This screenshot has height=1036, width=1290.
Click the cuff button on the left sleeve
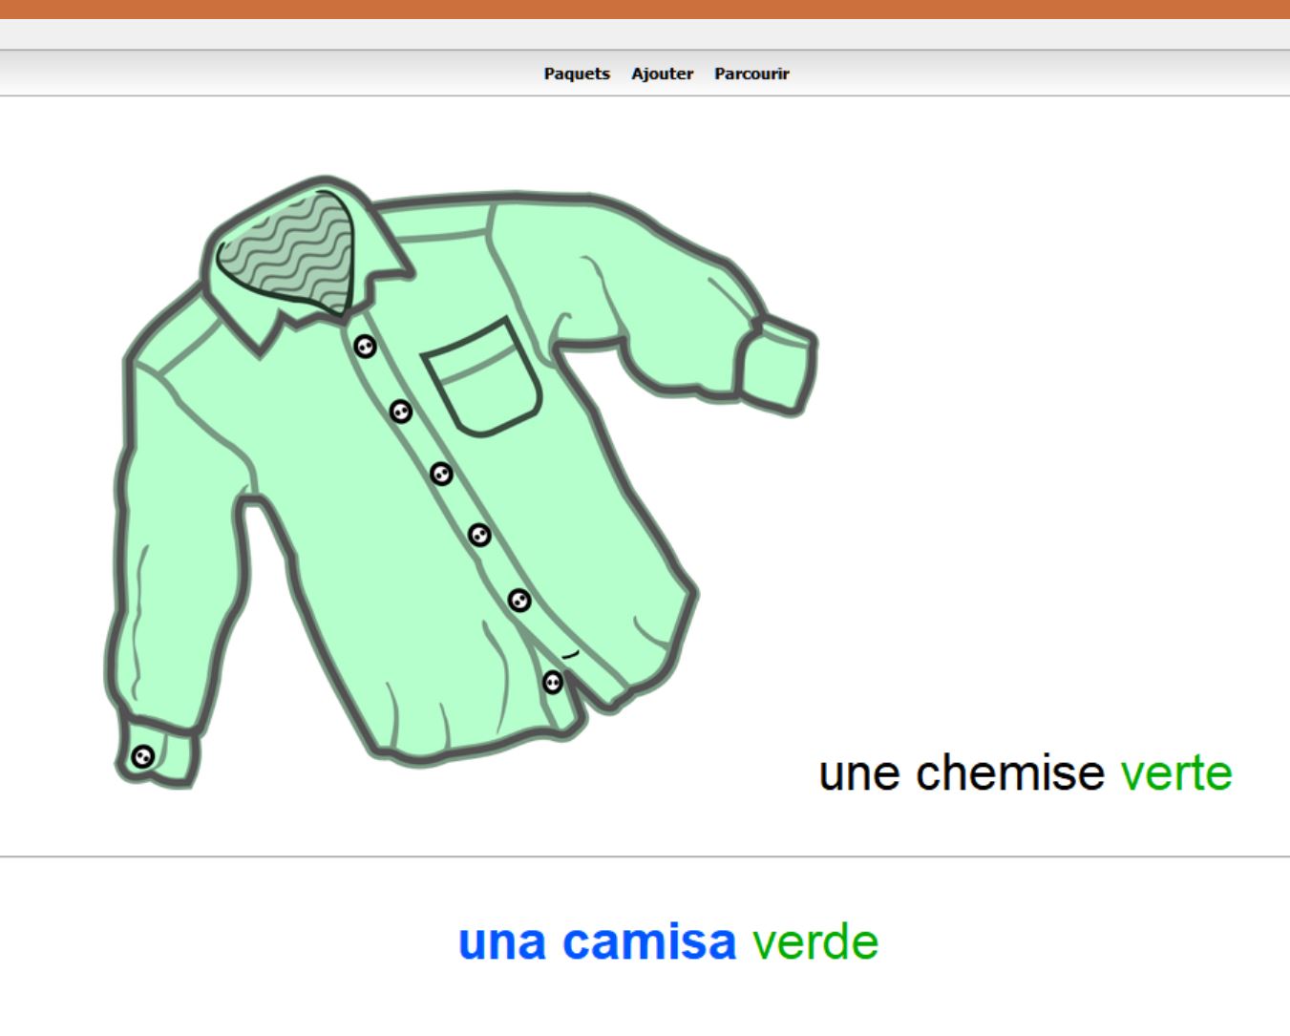(142, 757)
